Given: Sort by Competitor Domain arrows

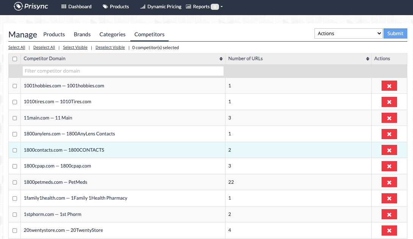Looking at the screenshot, I should pyautogui.click(x=221, y=59).
